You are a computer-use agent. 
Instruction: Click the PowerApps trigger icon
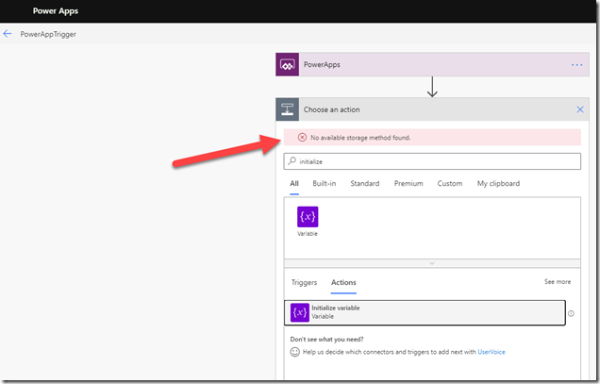288,65
